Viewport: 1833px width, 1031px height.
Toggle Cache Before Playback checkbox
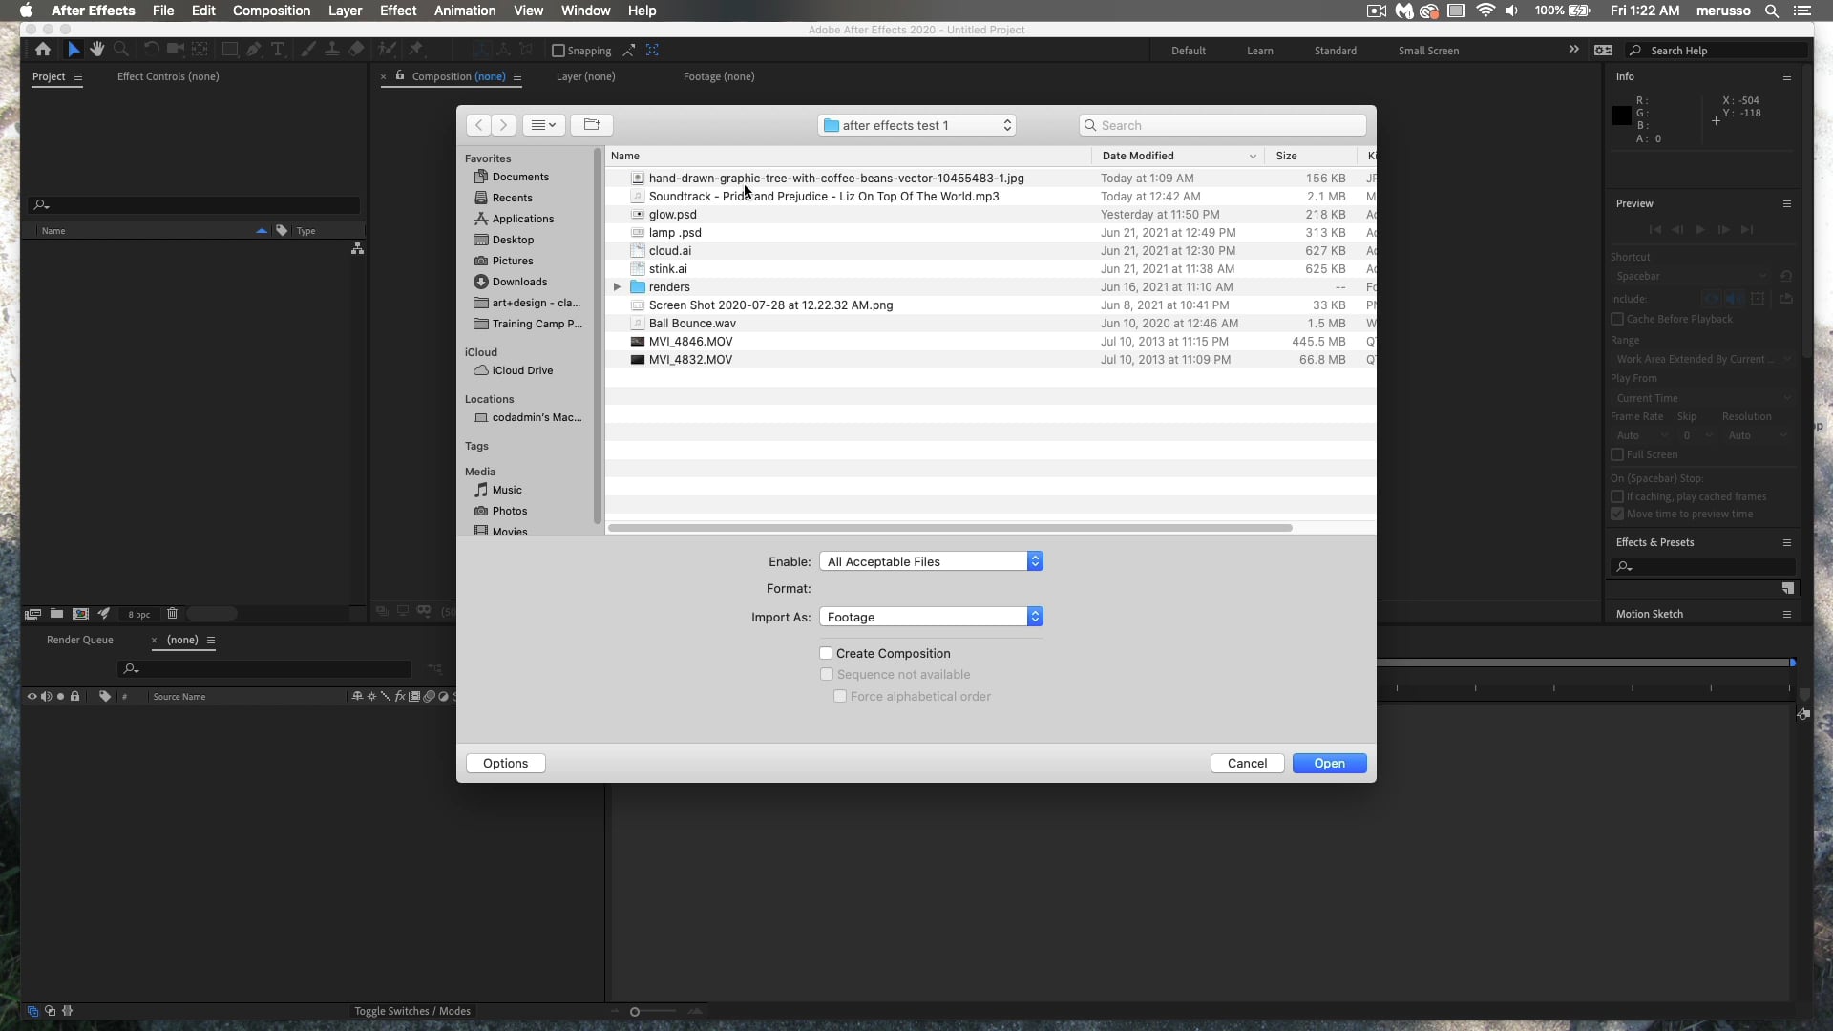[1617, 319]
